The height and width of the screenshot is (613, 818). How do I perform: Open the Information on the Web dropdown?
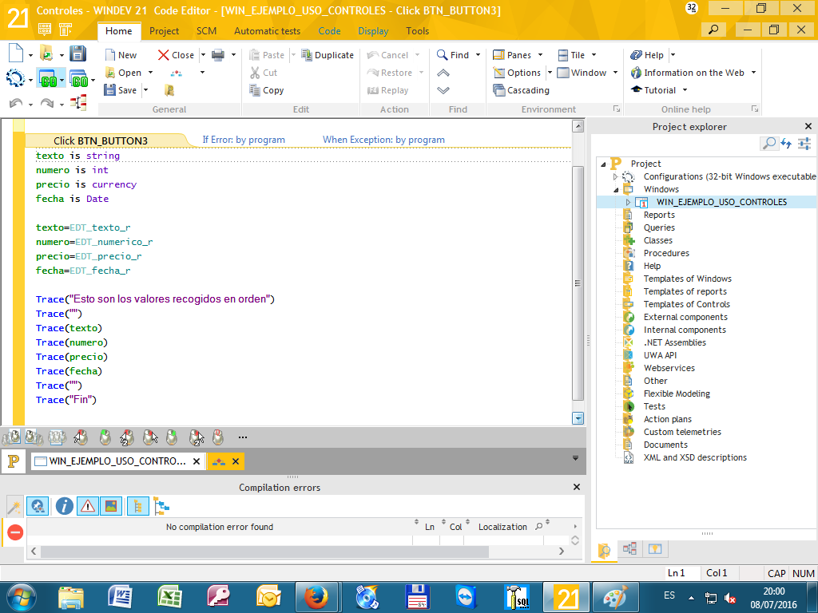point(753,73)
